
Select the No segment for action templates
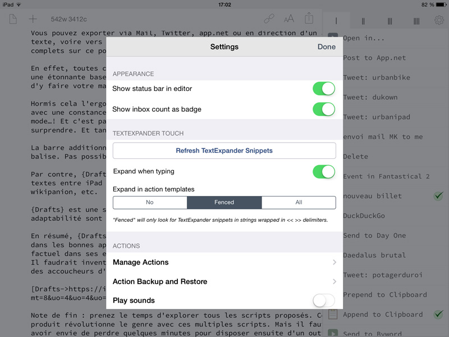point(150,202)
